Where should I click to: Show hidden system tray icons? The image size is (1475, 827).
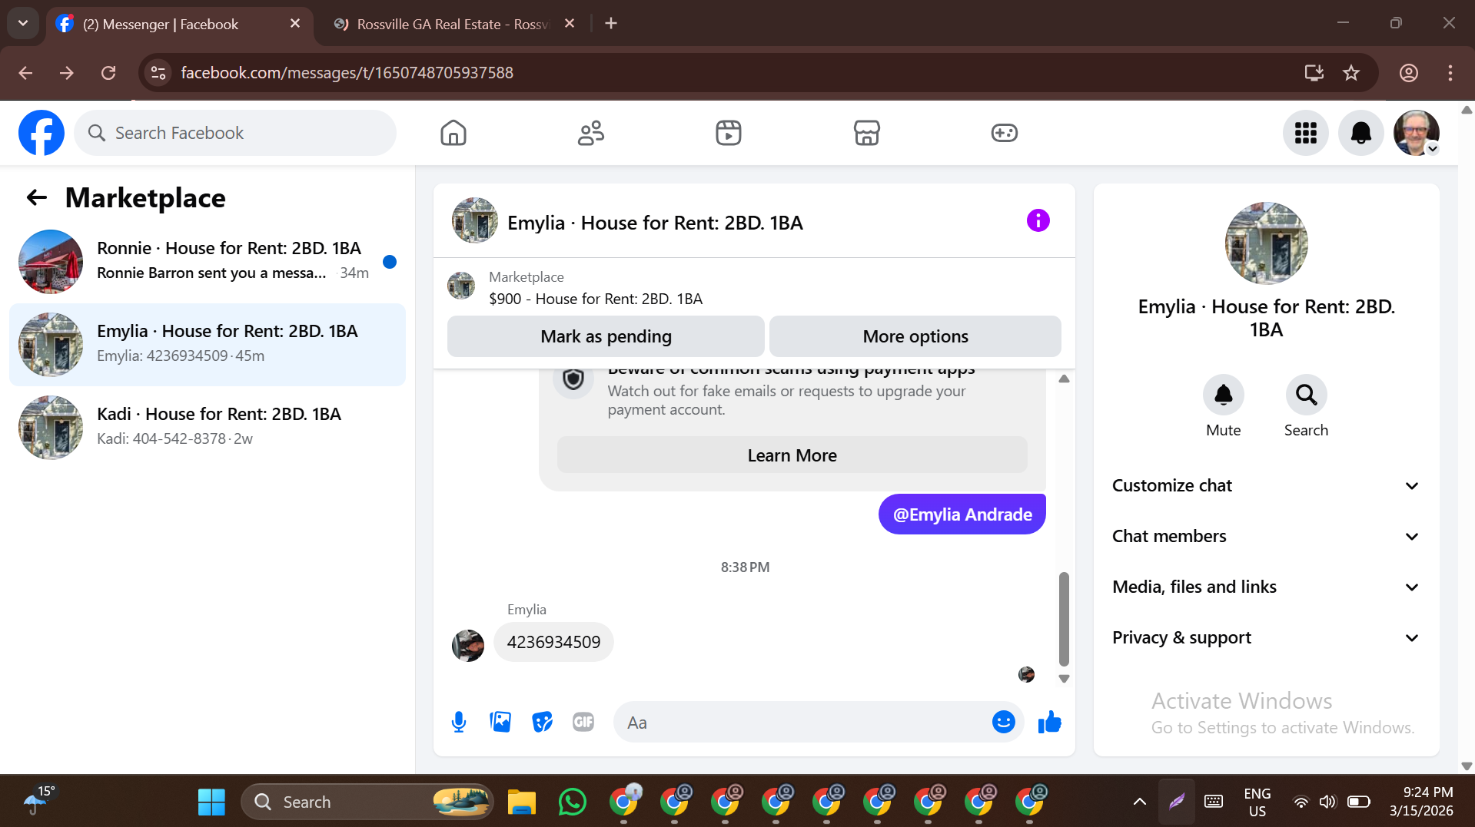[x=1139, y=802]
